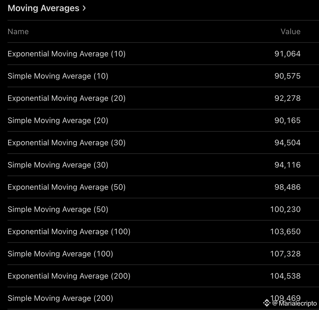Select Simple Moving Average (50) row
The image size is (319, 310).
pyautogui.click(x=58, y=209)
